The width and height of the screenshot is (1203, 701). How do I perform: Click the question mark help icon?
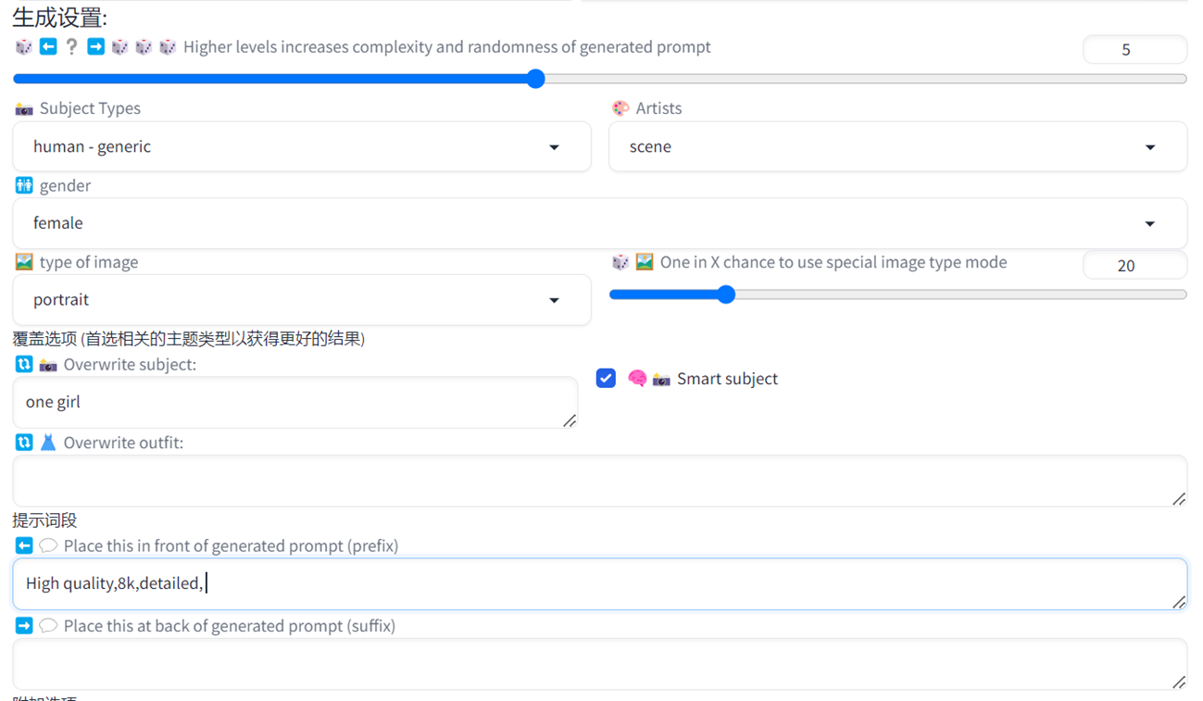[x=71, y=46]
